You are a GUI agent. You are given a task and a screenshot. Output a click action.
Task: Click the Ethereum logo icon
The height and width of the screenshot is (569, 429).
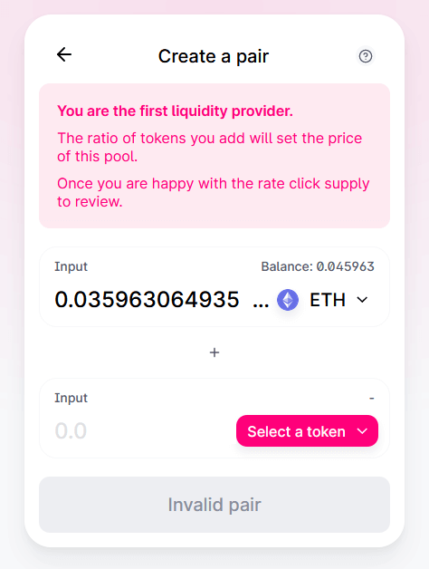coord(288,300)
